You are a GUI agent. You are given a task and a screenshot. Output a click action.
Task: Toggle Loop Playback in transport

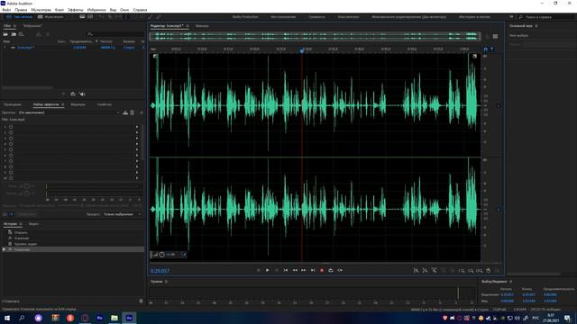point(331,270)
